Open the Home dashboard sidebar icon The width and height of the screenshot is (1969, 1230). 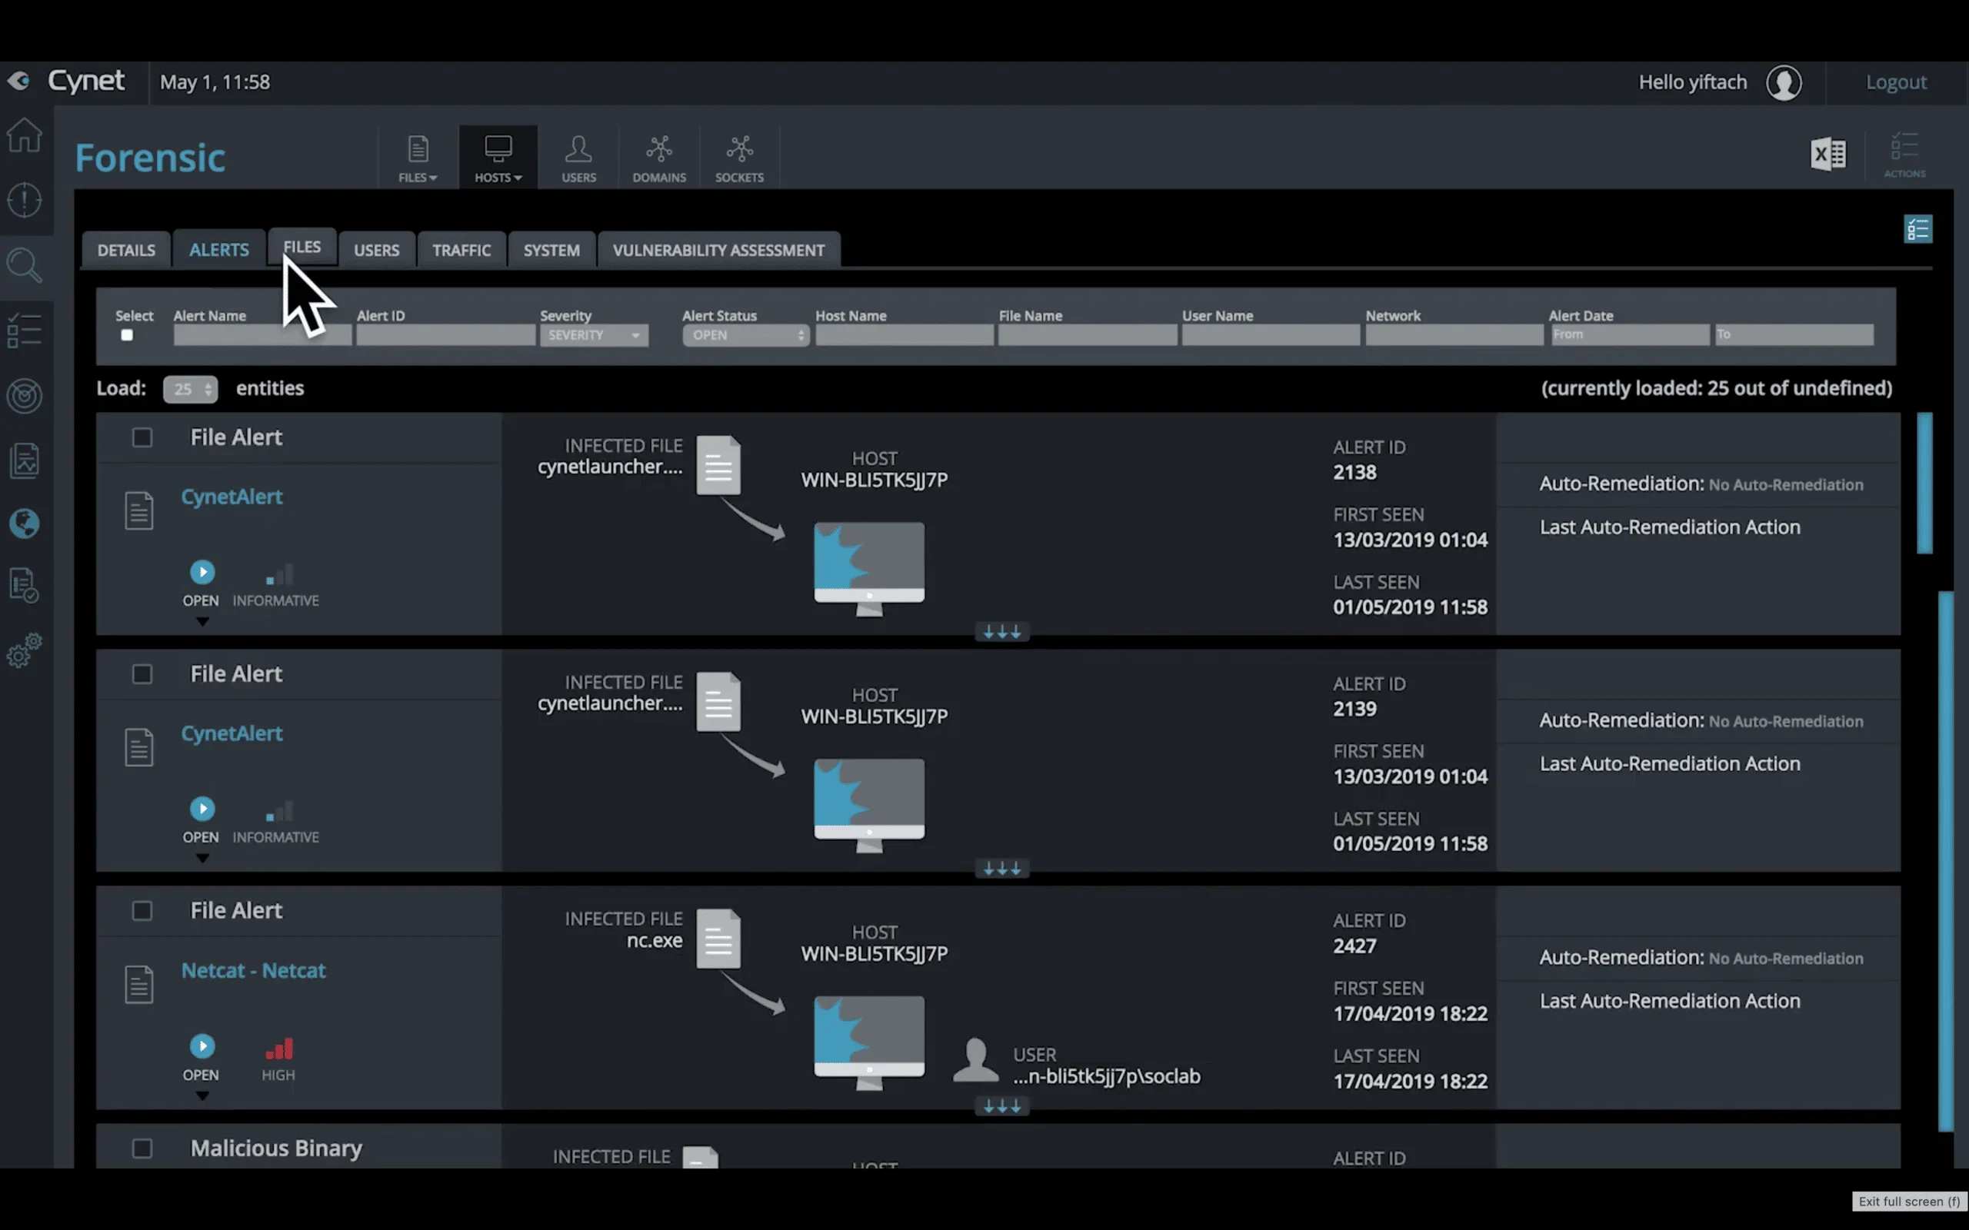(25, 135)
